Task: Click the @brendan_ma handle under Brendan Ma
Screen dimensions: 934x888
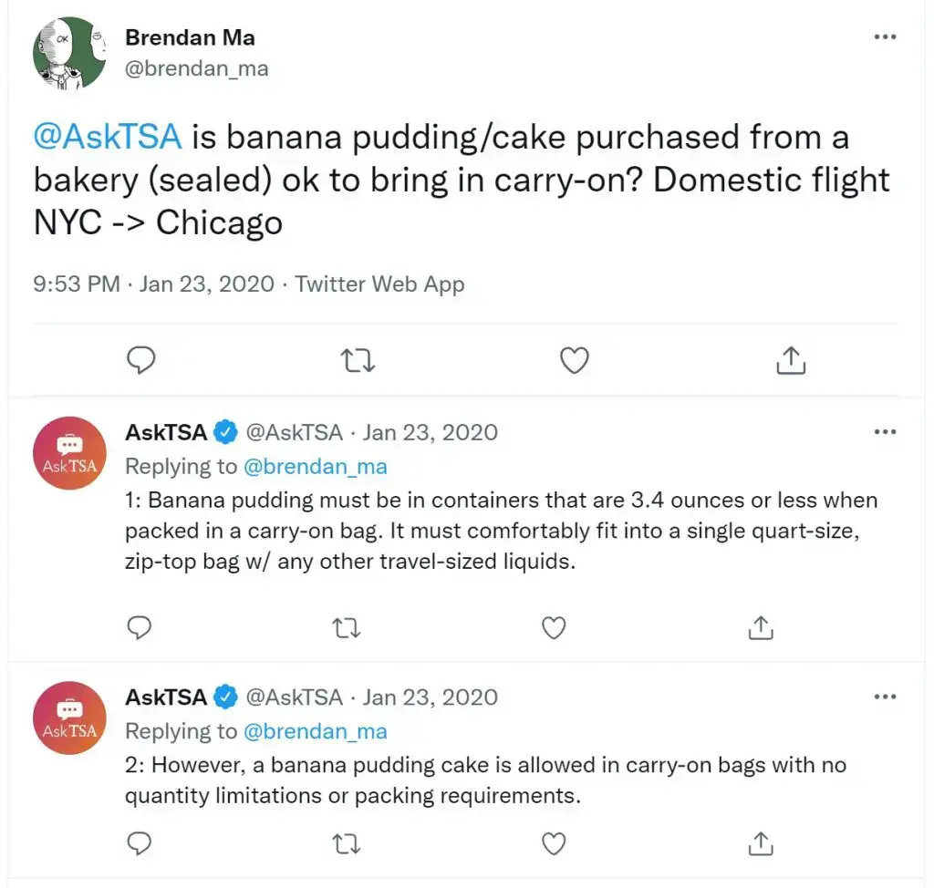Action: (197, 67)
